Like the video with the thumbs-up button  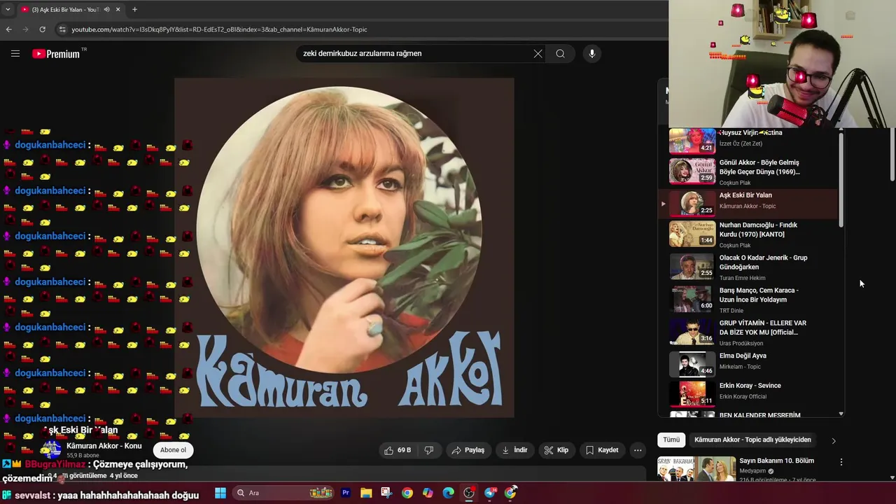pos(398,450)
